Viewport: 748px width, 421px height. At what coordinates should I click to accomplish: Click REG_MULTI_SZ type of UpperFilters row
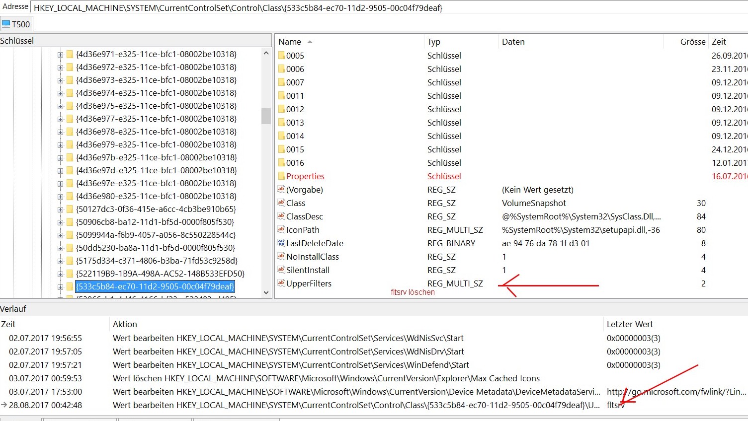pos(455,283)
